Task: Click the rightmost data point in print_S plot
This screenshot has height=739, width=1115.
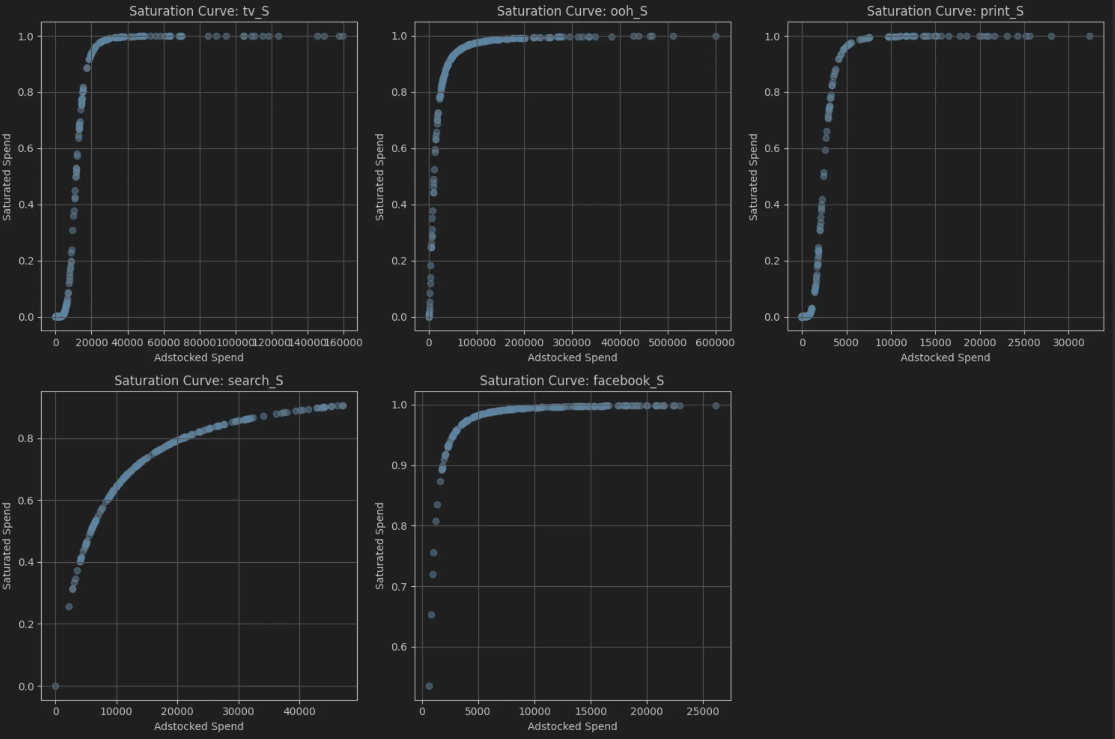Action: (x=1089, y=36)
